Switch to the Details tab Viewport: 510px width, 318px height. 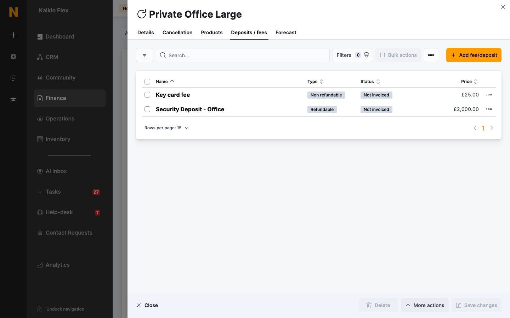[x=146, y=33]
